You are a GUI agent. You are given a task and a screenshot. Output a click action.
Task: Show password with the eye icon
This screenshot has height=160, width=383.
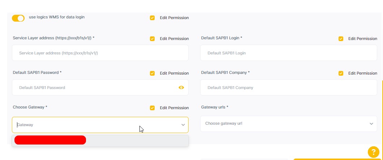coord(181,88)
